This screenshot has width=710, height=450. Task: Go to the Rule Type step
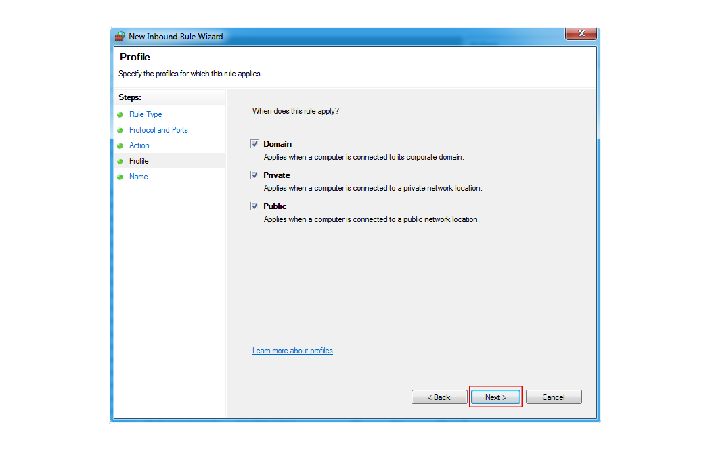[x=146, y=114]
